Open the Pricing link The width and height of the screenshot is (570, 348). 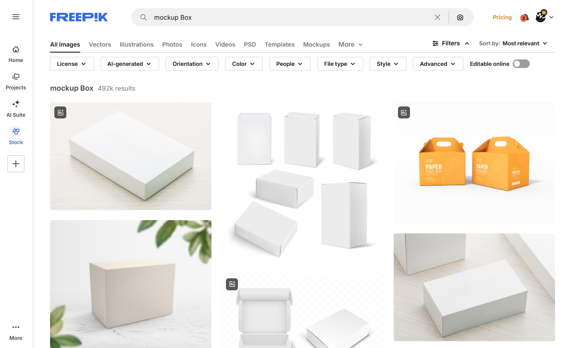click(502, 18)
